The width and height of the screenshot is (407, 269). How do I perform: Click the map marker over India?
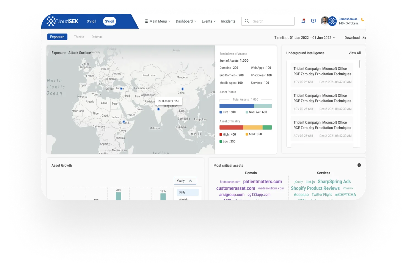pos(158,109)
